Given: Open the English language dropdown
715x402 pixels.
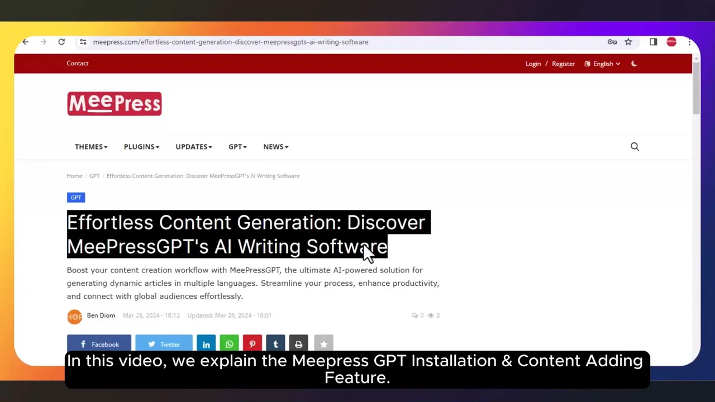Looking at the screenshot, I should click(x=602, y=64).
